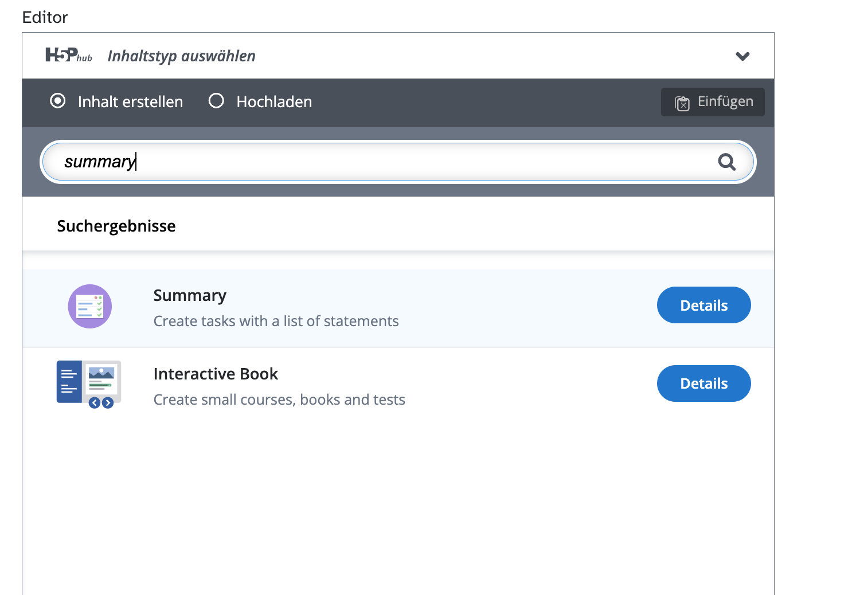Image resolution: width=852 pixels, height=595 pixels.
Task: Click the magnifying glass search icon
Action: pyautogui.click(x=726, y=162)
